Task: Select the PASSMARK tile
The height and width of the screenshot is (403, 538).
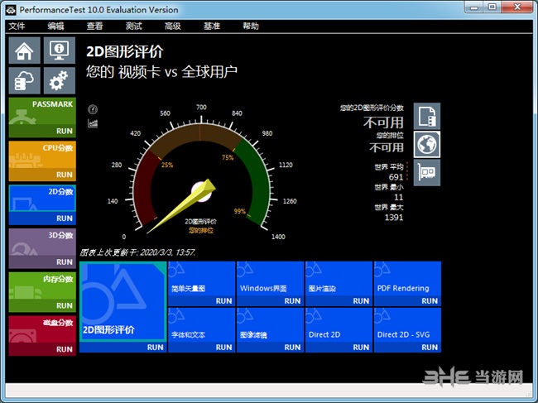Action: pyautogui.click(x=42, y=111)
